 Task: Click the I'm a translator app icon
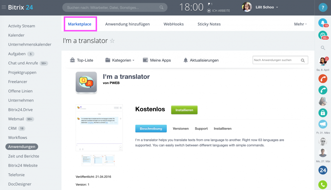point(86,82)
